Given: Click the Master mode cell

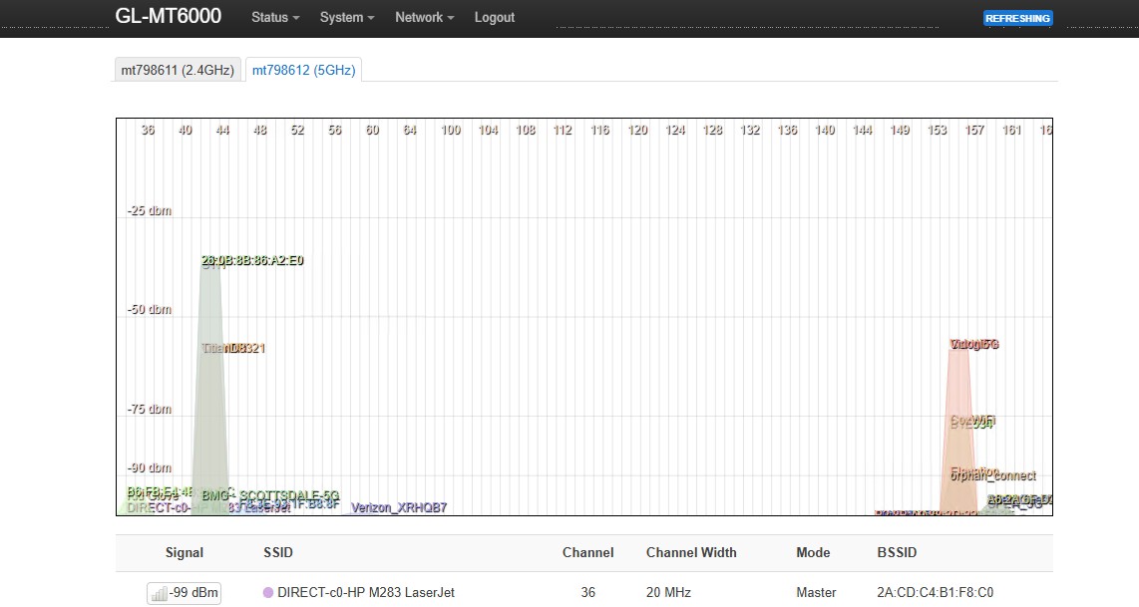Looking at the screenshot, I should coord(816,592).
